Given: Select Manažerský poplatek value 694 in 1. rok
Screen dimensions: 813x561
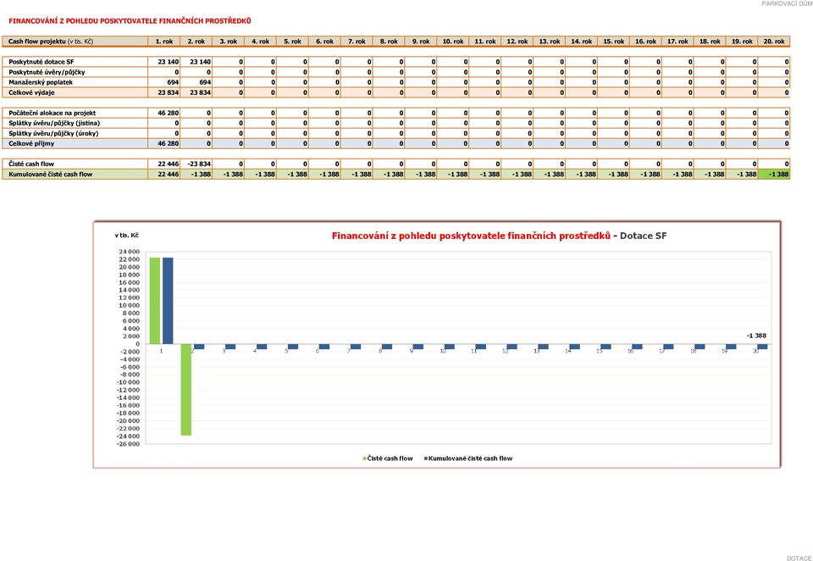Looking at the screenshot, I should coord(173,82).
